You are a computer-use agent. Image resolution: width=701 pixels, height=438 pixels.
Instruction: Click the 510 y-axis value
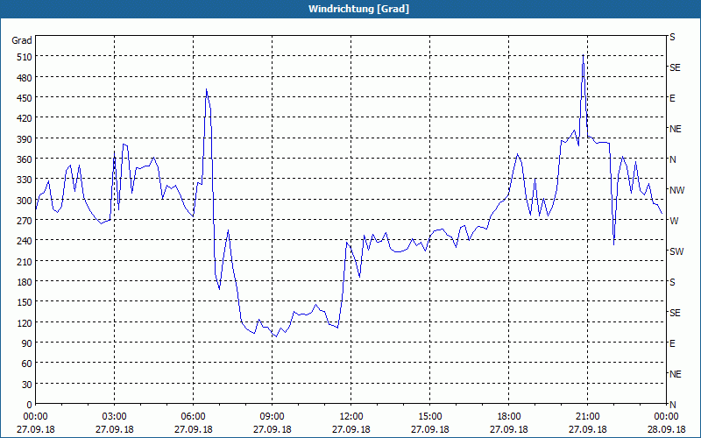[25, 57]
